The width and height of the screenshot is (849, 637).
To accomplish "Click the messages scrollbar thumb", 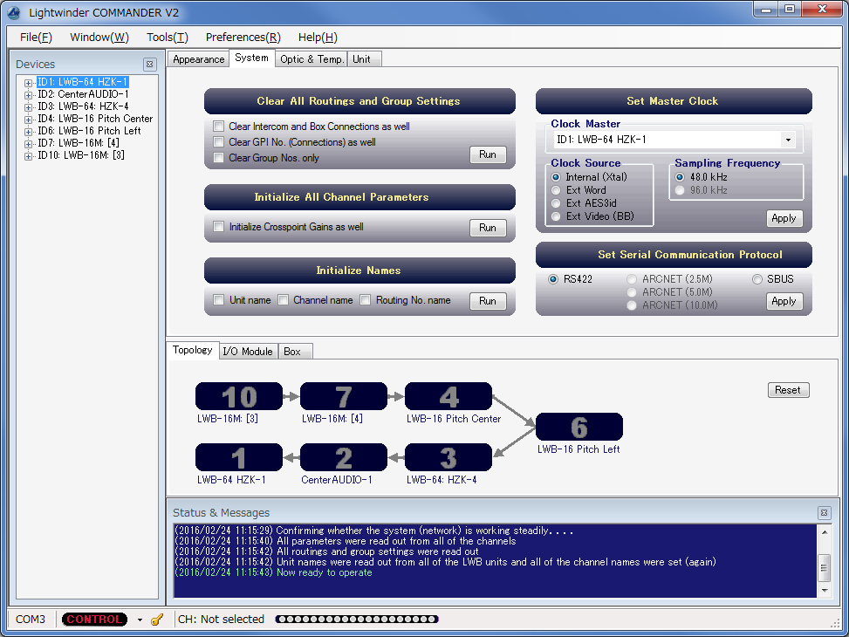I will point(824,567).
